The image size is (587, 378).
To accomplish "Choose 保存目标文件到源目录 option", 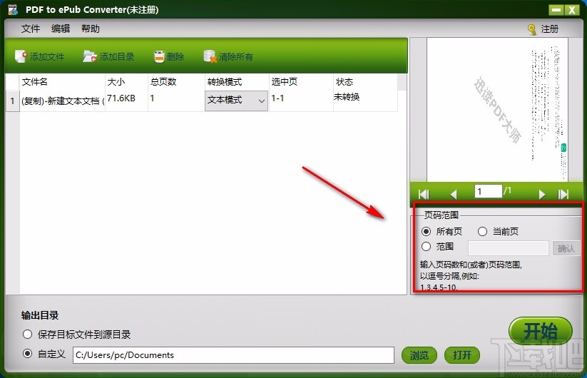I will [x=27, y=334].
